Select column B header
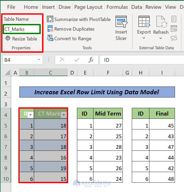The height and width of the screenshot is (192, 184). [27, 73]
